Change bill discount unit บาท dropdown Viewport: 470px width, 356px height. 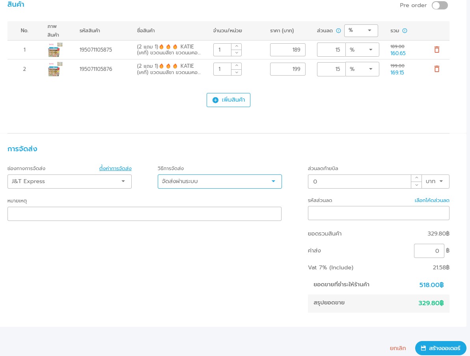pos(435,182)
